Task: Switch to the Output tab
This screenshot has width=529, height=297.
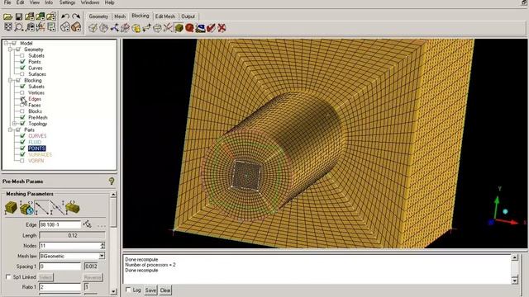Action: click(x=188, y=16)
